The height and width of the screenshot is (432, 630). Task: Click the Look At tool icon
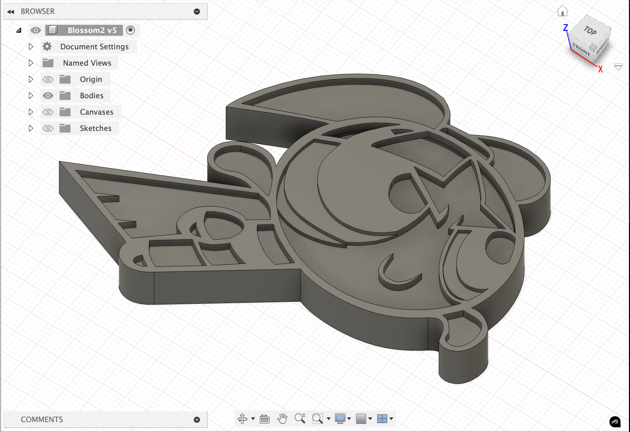click(265, 419)
